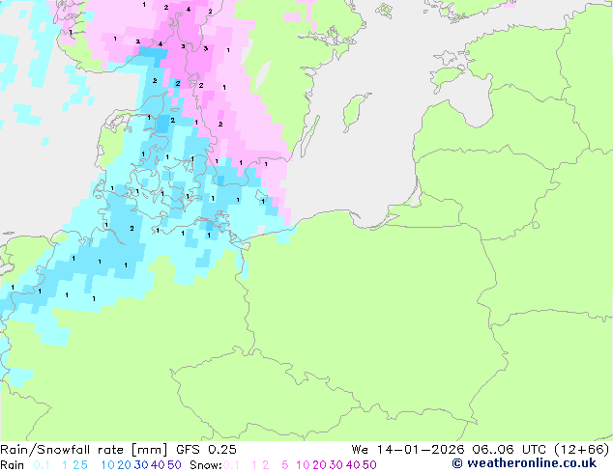
Task: Select the rain legend value 20
Action: pos(124,465)
